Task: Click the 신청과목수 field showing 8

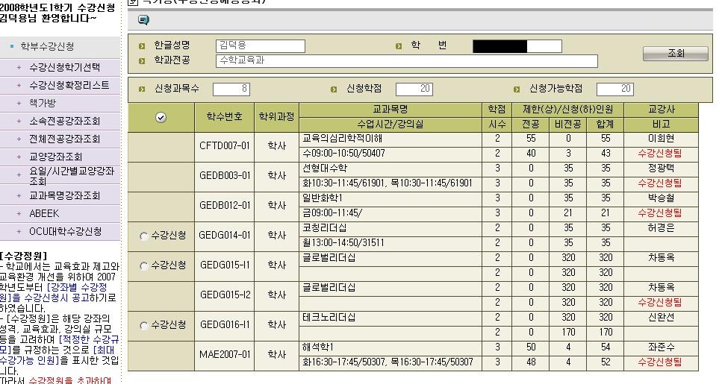Action: (x=231, y=89)
